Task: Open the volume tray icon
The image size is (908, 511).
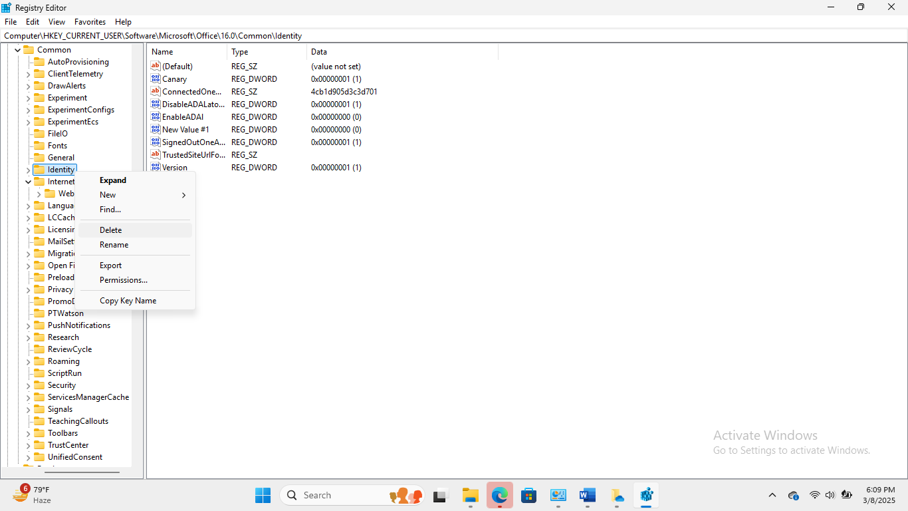Action: [830, 495]
